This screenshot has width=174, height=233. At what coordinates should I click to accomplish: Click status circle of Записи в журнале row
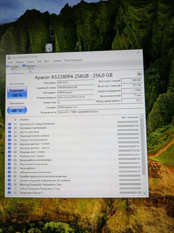[x=9, y=180]
